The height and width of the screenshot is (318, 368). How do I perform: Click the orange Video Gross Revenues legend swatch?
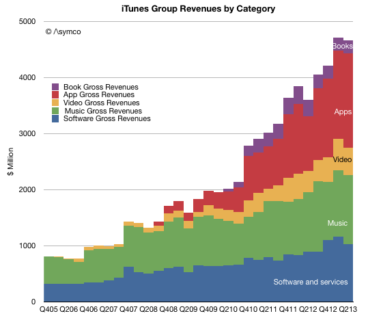point(55,103)
